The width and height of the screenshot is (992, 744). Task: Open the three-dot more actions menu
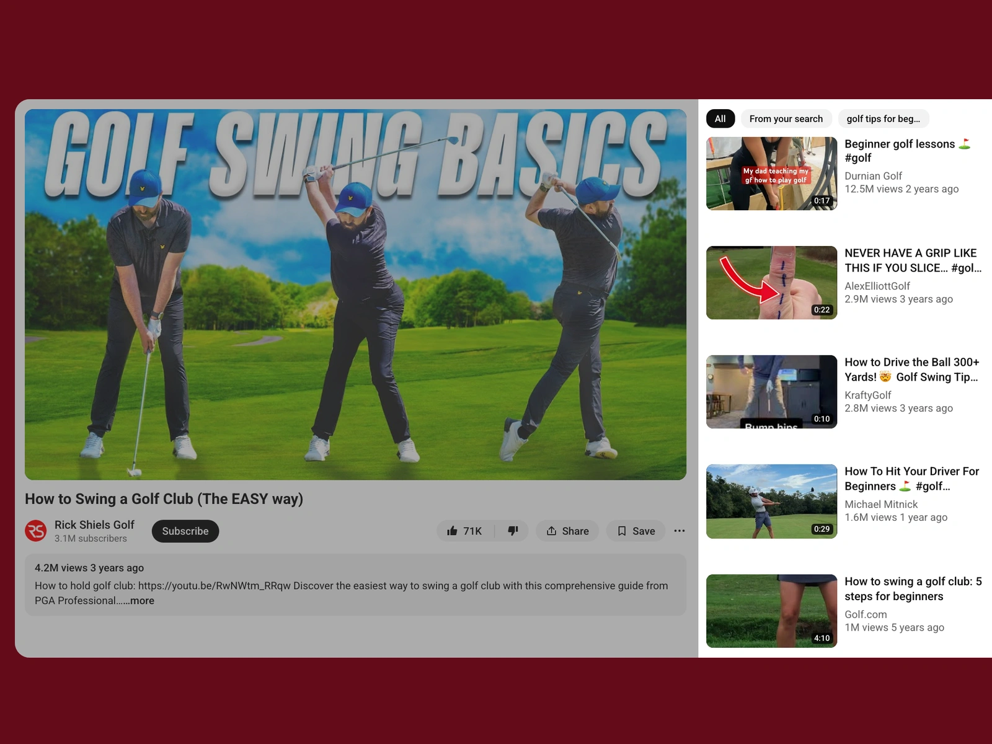[680, 531]
